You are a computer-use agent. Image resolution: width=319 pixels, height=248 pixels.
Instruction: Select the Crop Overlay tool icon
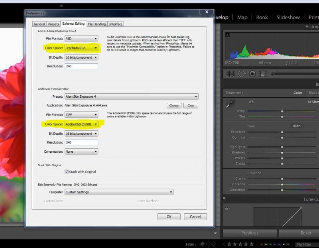(230, 74)
